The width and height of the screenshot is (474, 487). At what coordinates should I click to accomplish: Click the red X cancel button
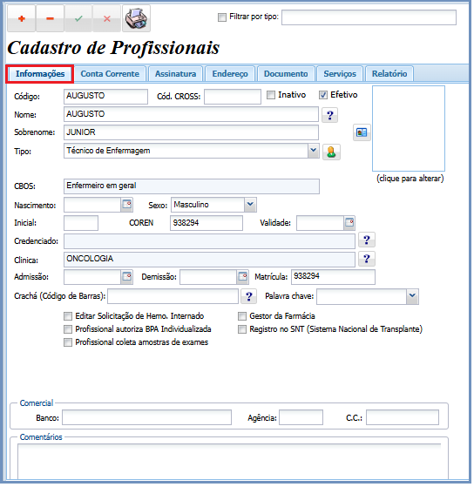click(107, 18)
